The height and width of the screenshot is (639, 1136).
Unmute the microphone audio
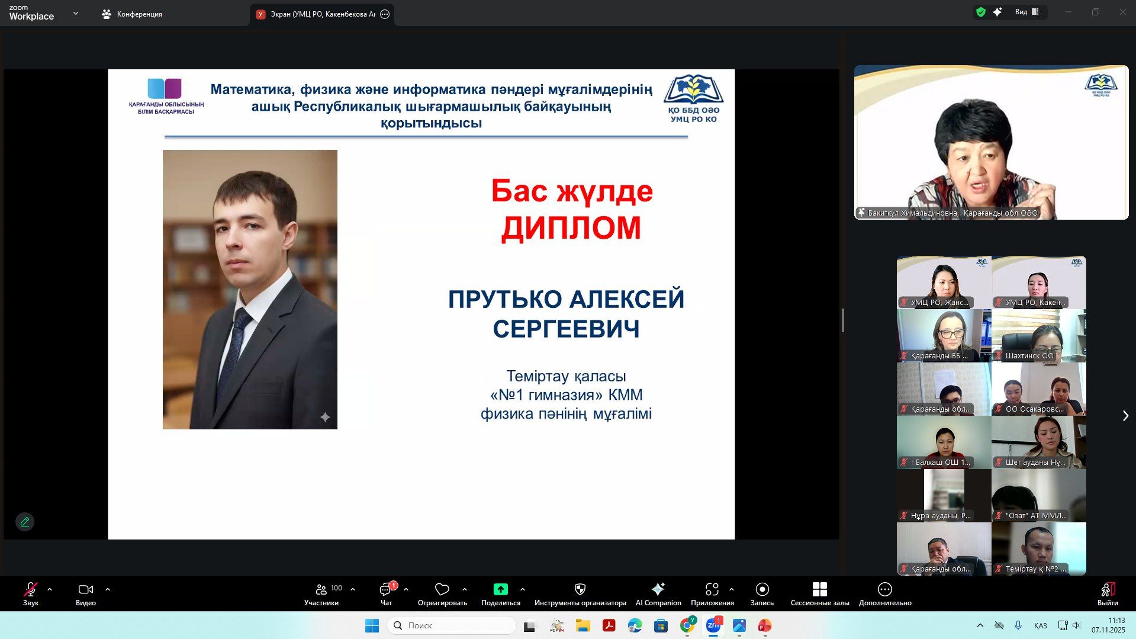[30, 589]
